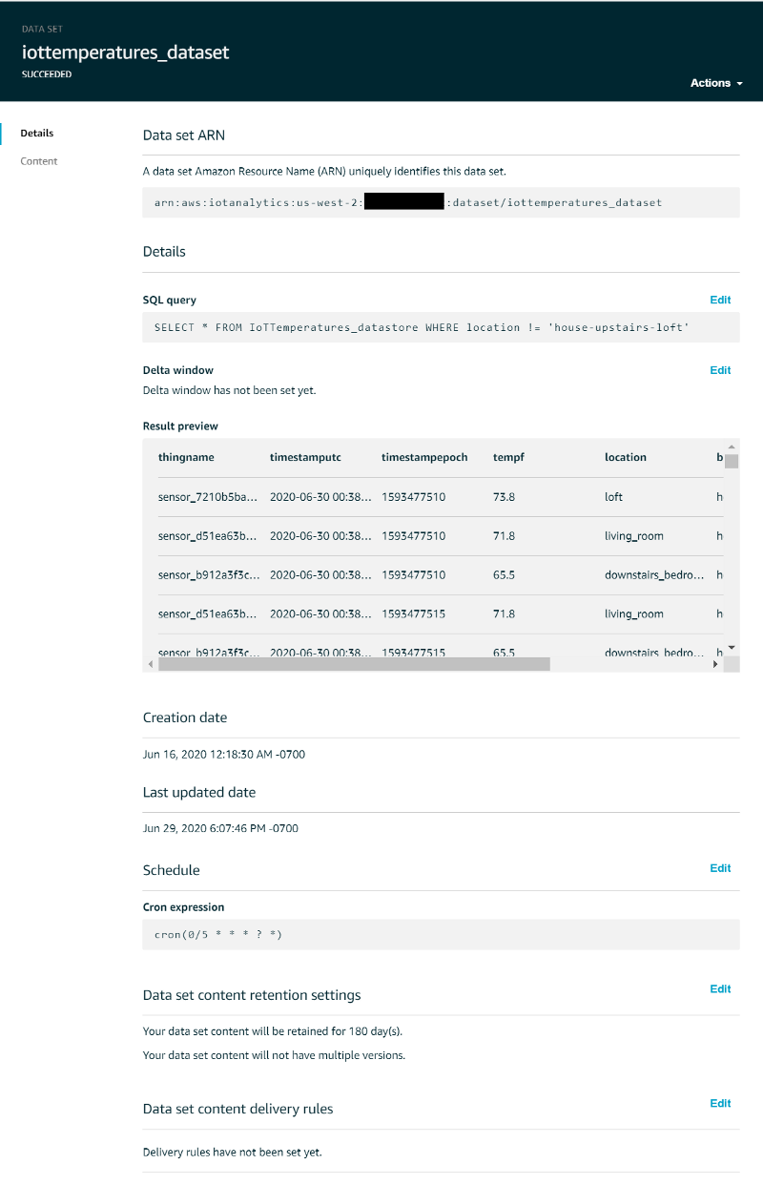Click the data set ARN text
Viewport: 763px width, 1185px height.
(x=408, y=202)
